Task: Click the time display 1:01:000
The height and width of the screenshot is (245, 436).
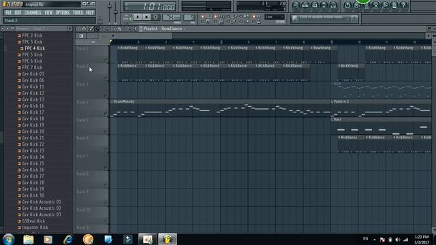Action: (150, 6)
